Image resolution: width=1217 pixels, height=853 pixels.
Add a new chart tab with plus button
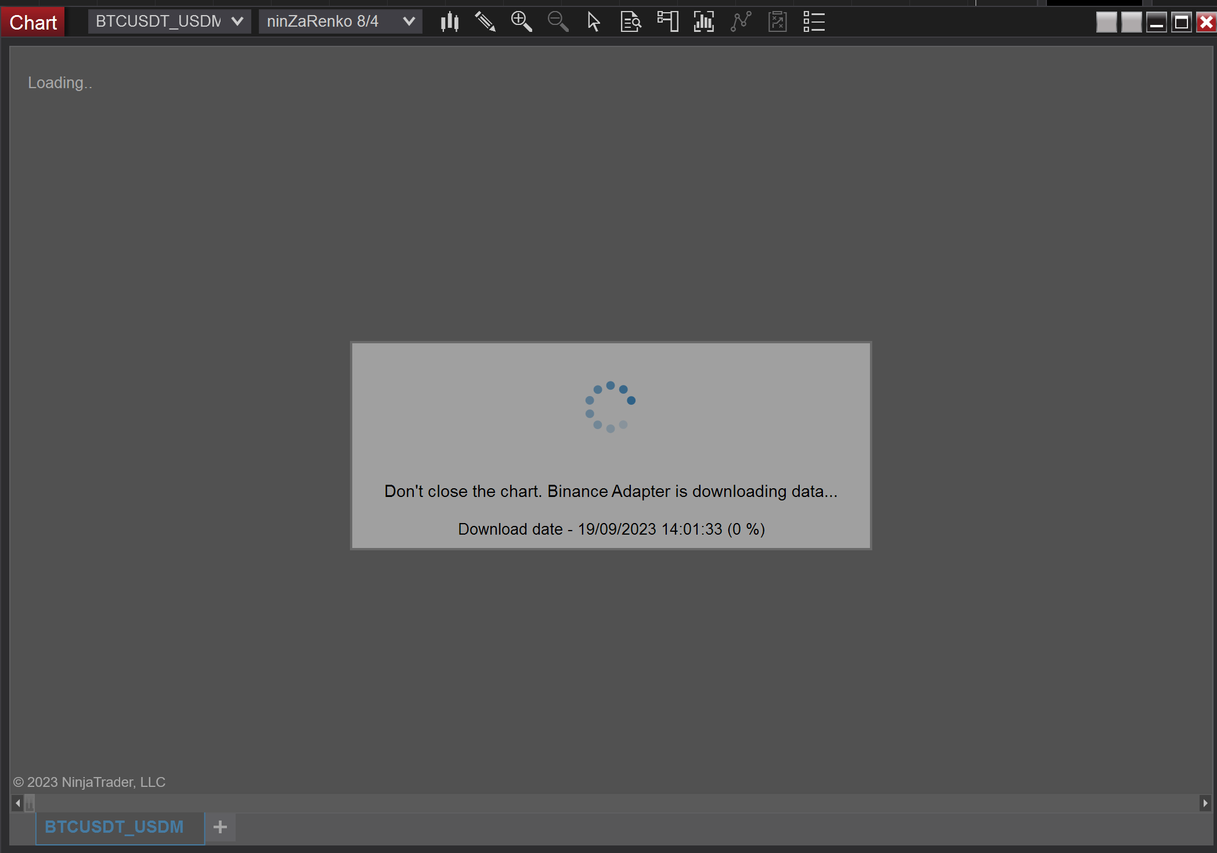pyautogui.click(x=220, y=827)
